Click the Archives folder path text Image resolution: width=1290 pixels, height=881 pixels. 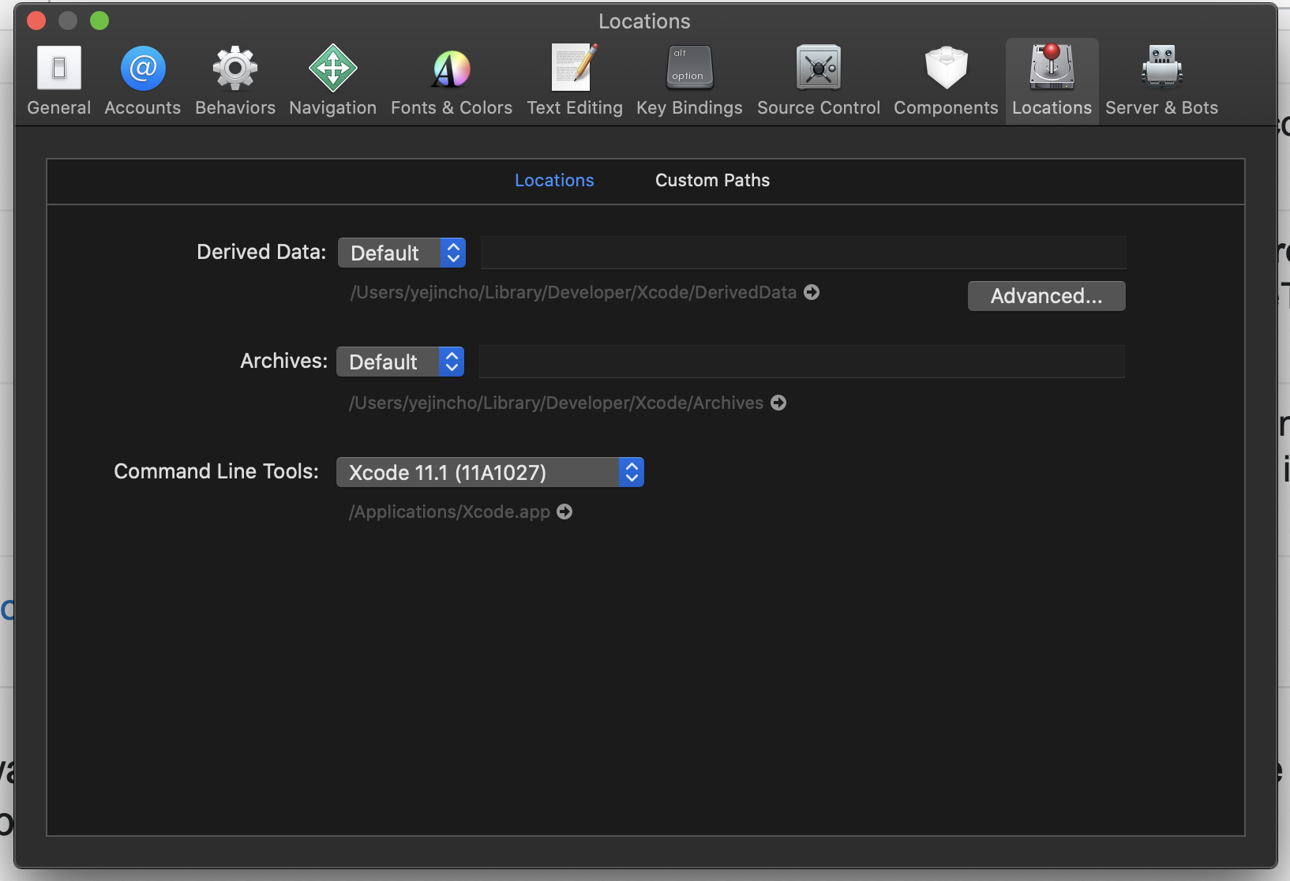tap(556, 403)
